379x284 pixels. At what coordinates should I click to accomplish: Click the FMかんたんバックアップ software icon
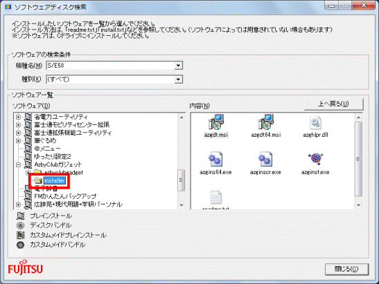click(x=28, y=196)
